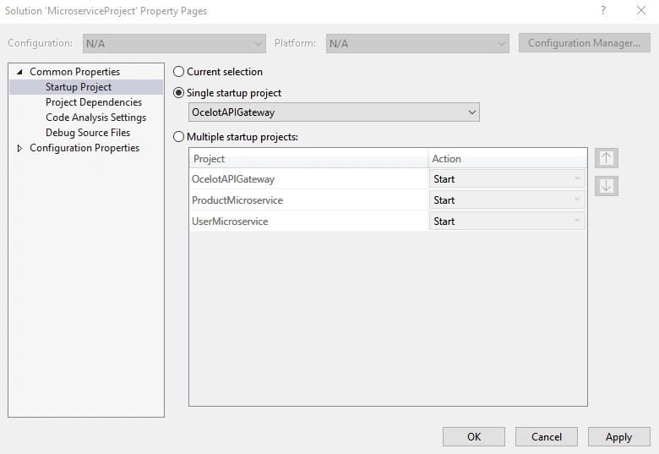
Task: Click the OK button
Action: pyautogui.click(x=474, y=437)
